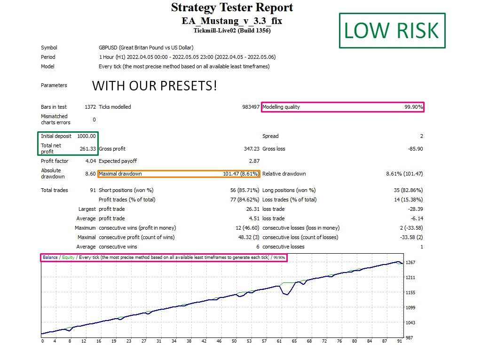Click the Strategy Tester Report title
481x345 pixels.
(x=232, y=8)
